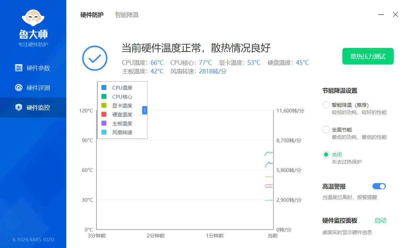This screenshot has width=406, height=248.
Task: Toggle the blue CPU温度 legend swatch
Action: tap(104, 88)
